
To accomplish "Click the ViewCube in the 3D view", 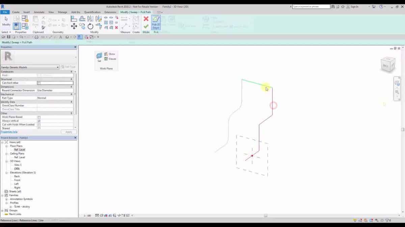I will (x=387, y=65).
